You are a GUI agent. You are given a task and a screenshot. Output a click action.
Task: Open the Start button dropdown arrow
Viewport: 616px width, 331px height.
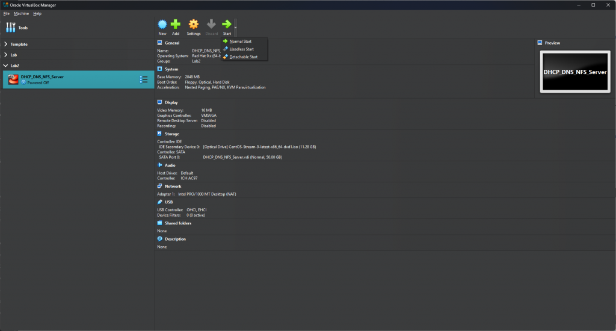tap(236, 28)
